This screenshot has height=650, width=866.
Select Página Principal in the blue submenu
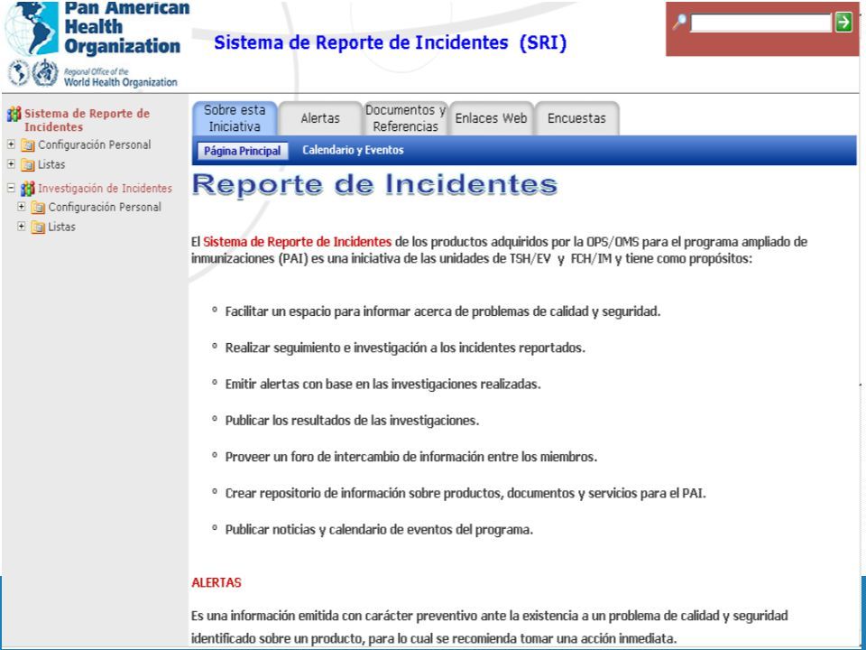pos(243,151)
